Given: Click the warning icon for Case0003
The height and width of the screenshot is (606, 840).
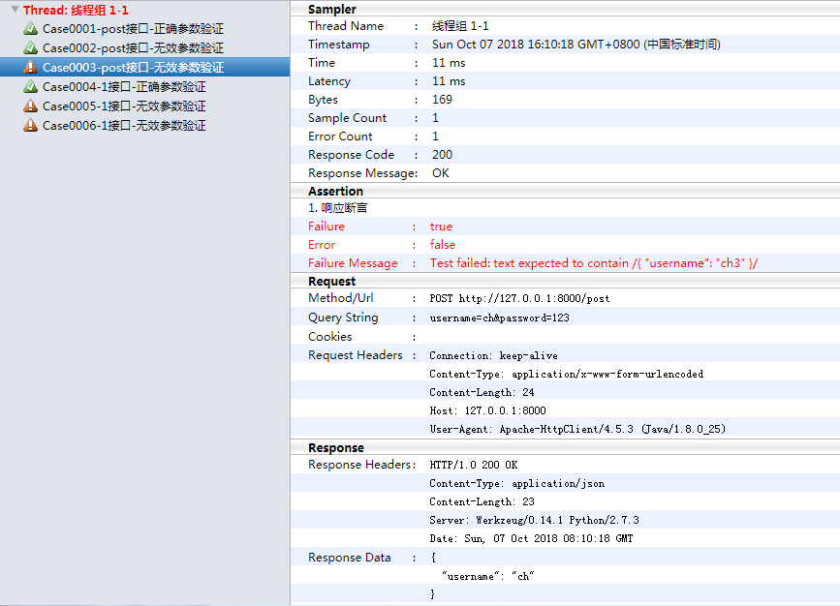Looking at the screenshot, I should (x=31, y=67).
